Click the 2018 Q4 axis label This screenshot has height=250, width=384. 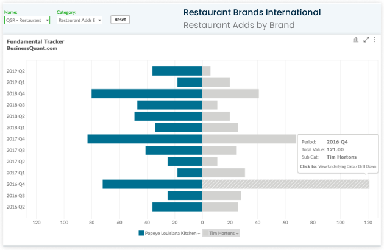pyautogui.click(x=16, y=94)
